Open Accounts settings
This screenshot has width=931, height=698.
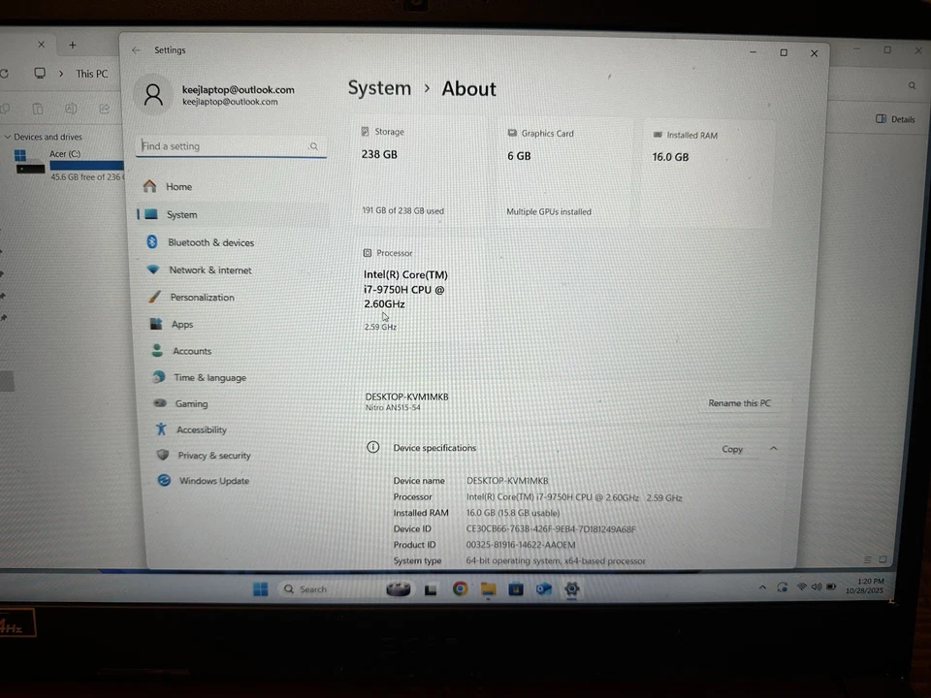coord(191,351)
